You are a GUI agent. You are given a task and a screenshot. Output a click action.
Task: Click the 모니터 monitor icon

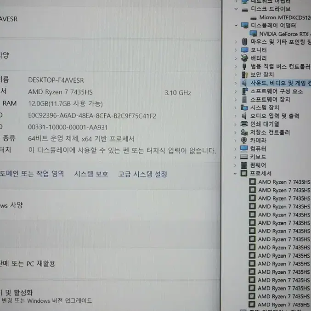point(244,50)
